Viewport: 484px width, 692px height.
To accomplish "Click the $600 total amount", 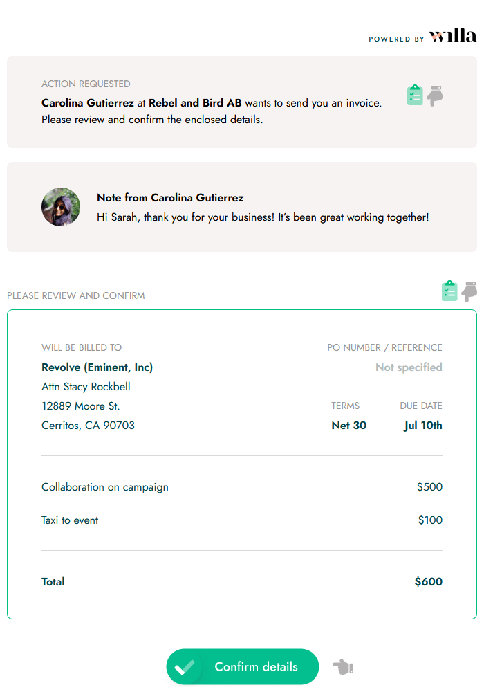I will coord(428,581).
